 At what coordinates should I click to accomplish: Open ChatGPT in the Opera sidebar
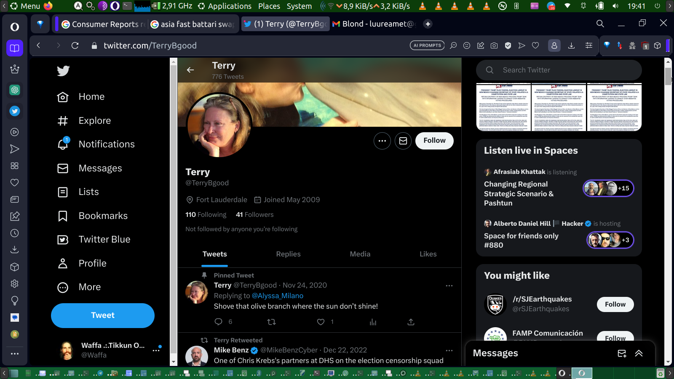tap(15, 90)
